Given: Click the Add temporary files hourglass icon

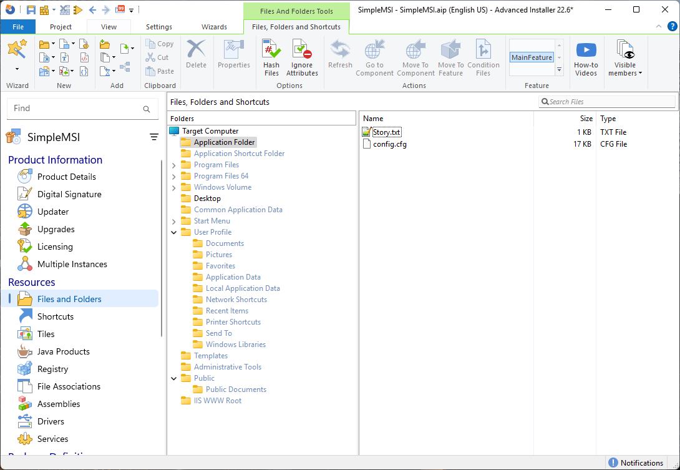Looking at the screenshot, I should (x=105, y=71).
